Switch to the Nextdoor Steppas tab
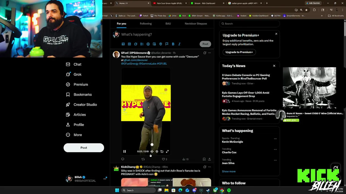This screenshot has width=346, height=194. coord(196,24)
